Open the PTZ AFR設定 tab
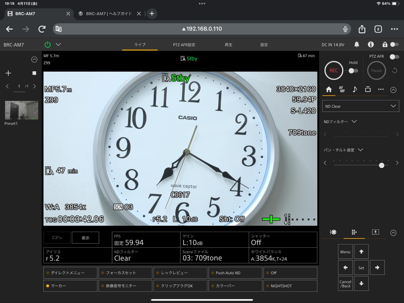Screen dimensions: 404x303 184,45
